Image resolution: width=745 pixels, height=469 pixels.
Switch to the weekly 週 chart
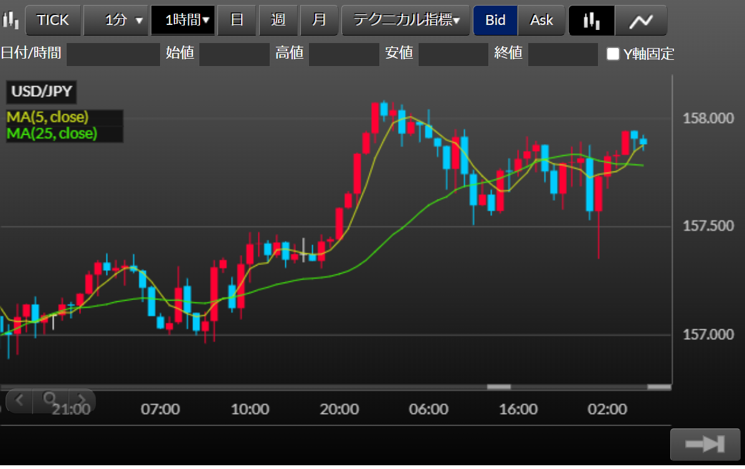coord(278,20)
